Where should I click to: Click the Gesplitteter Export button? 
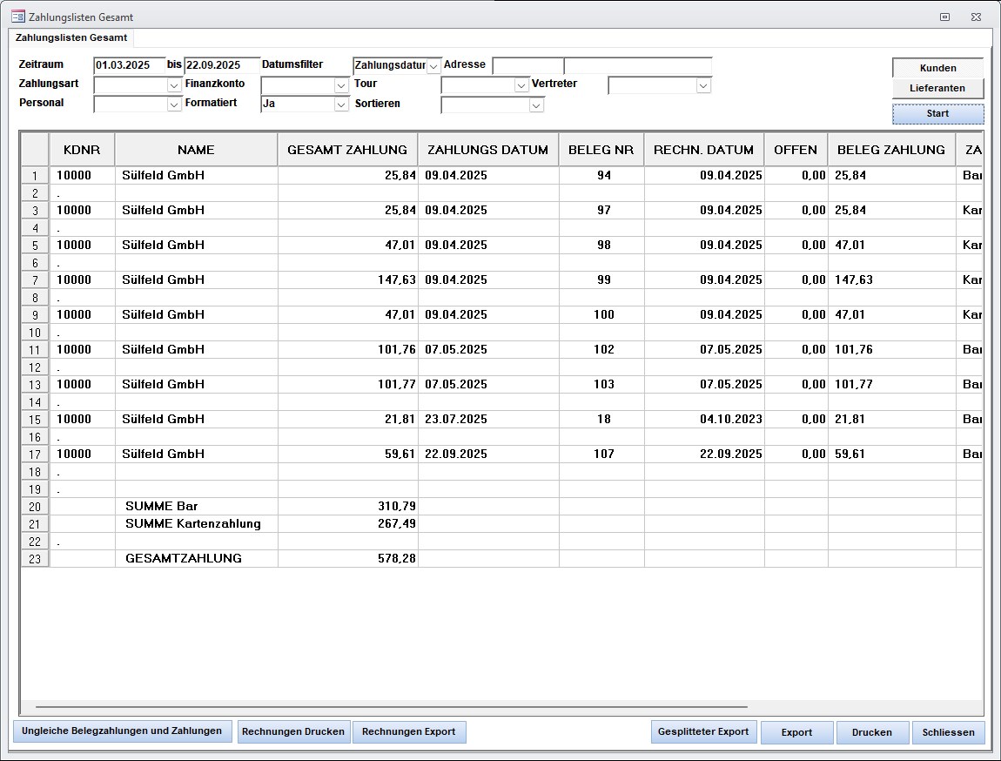[703, 732]
